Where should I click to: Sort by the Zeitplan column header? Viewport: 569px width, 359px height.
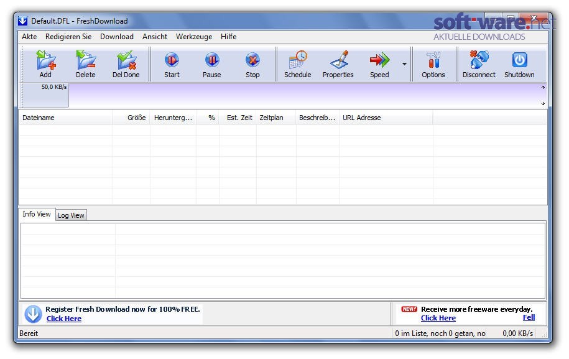point(276,118)
